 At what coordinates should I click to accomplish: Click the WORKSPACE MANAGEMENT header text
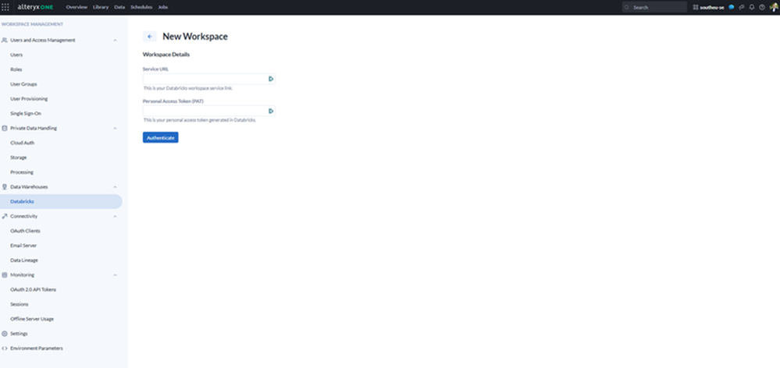[x=32, y=24]
